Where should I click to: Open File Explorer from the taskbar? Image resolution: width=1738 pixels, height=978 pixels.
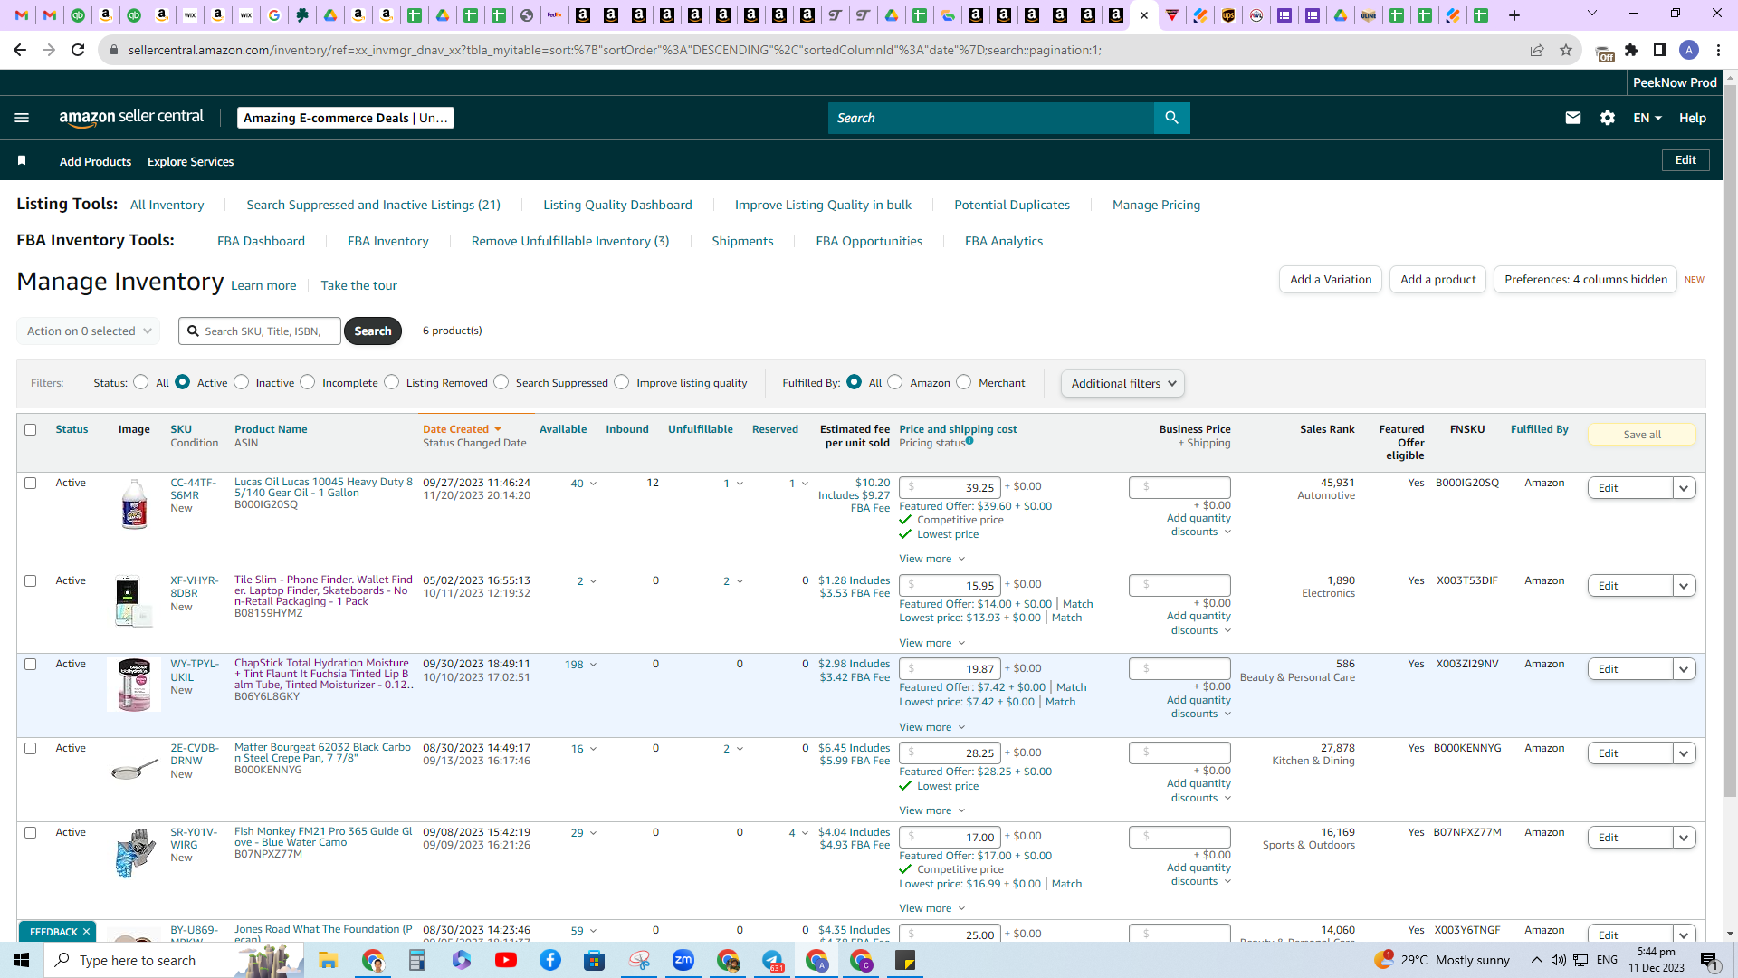[x=328, y=960]
